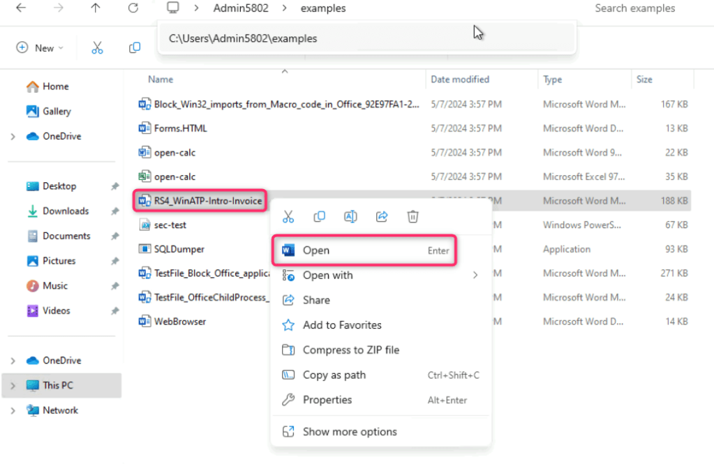This screenshot has width=714, height=464.
Task: Click the scissors Cut icon in context menu
Action: (288, 217)
